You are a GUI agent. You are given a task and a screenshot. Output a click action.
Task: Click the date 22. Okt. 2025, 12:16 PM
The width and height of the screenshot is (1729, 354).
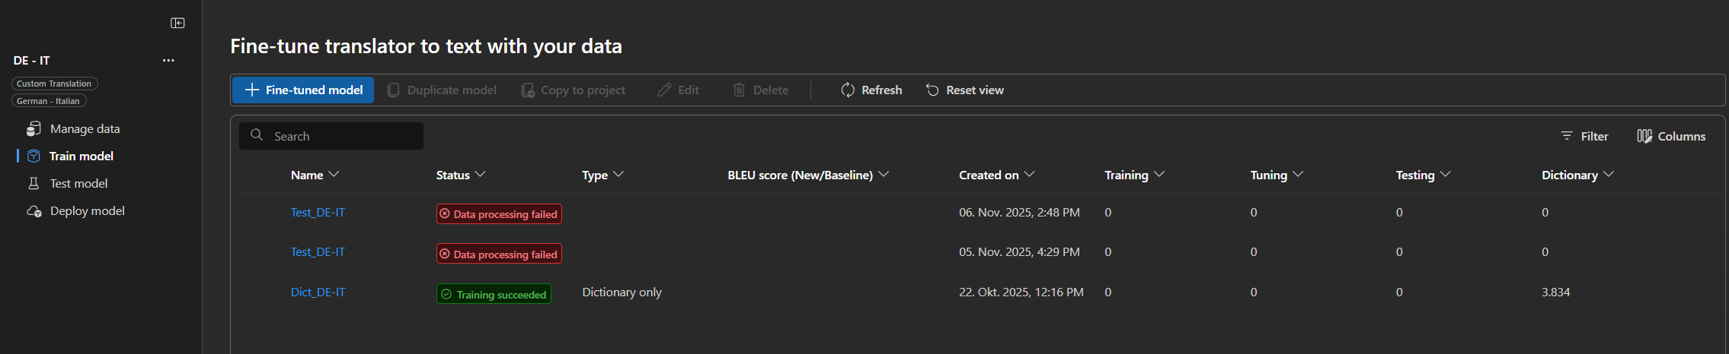click(1021, 292)
